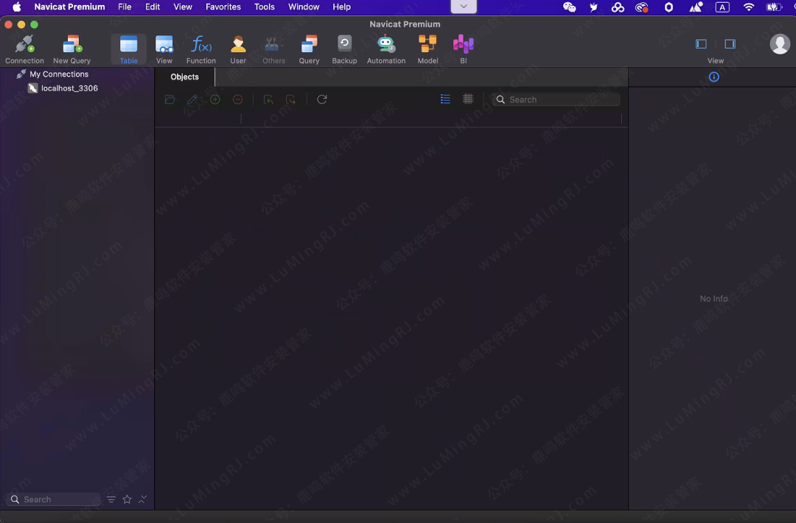Collapse all items in the connection tree

[x=143, y=499]
